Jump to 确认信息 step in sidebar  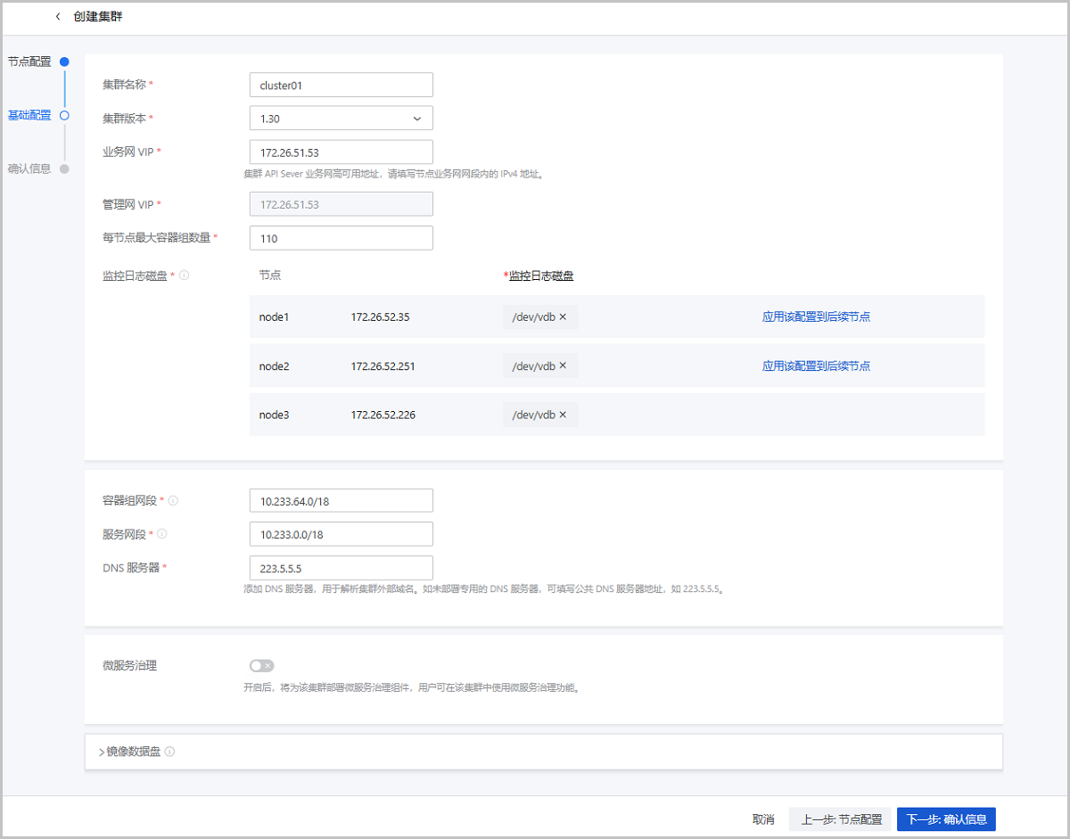click(29, 169)
